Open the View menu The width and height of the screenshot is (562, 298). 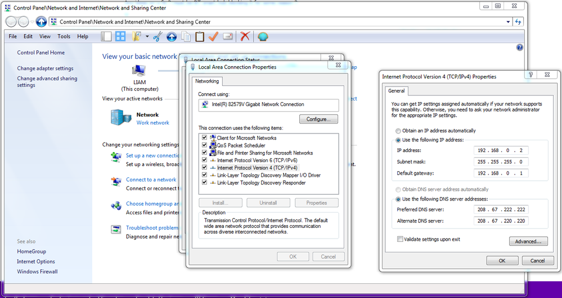tap(45, 36)
